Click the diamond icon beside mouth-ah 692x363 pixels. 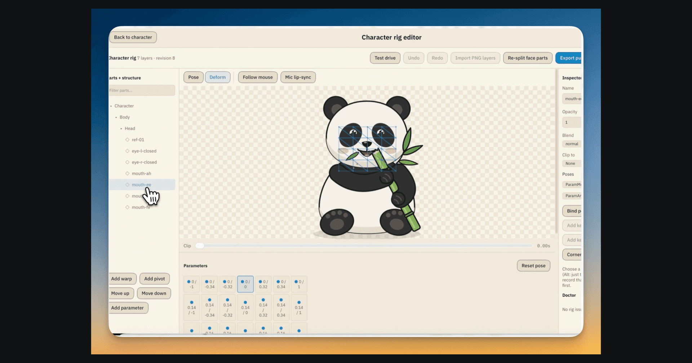(x=127, y=174)
